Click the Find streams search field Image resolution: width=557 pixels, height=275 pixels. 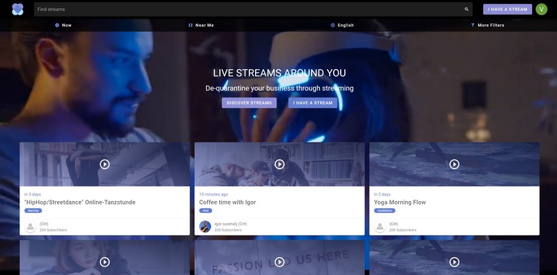click(x=253, y=9)
